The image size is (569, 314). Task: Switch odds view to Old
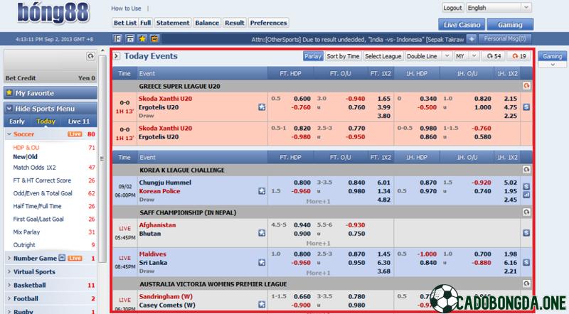click(33, 156)
